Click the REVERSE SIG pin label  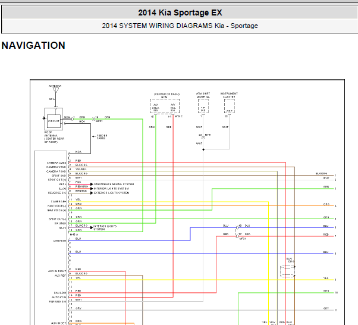click(57, 193)
